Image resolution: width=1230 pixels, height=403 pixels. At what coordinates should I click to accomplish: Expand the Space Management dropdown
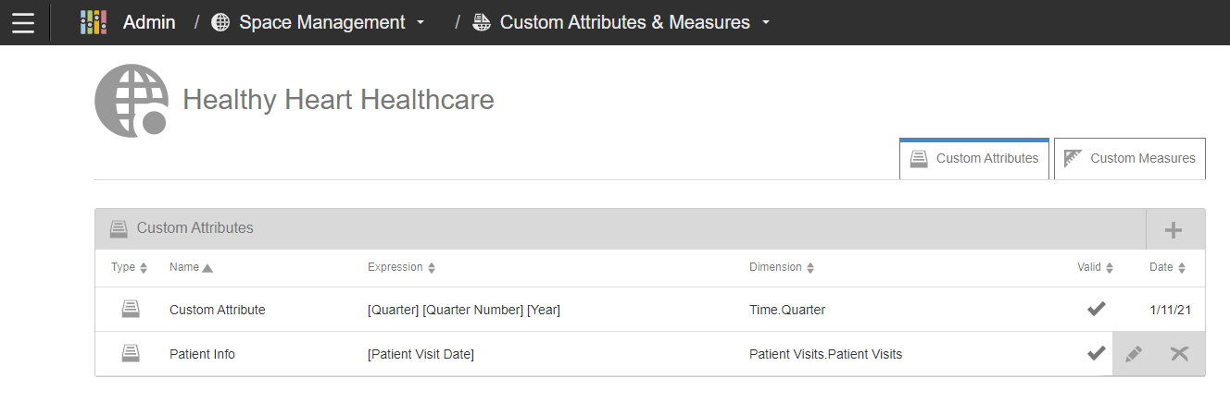(420, 22)
